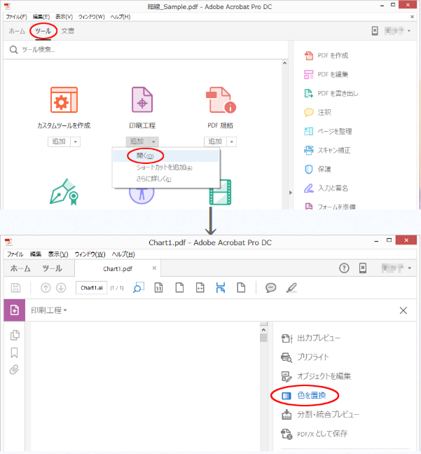Click the PDF 規格 tool icon
This screenshot has width=421, height=454.
pyautogui.click(x=221, y=100)
